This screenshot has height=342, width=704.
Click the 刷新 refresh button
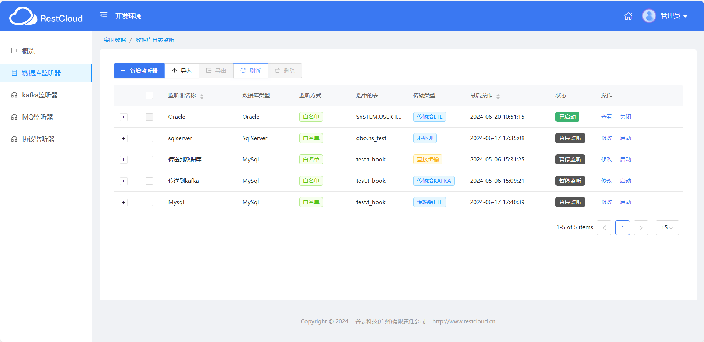(250, 71)
